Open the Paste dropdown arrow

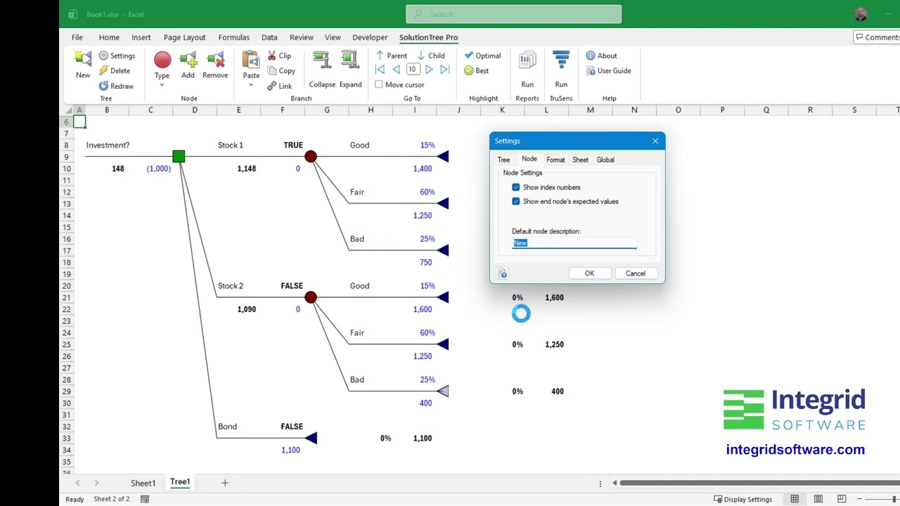(251, 85)
